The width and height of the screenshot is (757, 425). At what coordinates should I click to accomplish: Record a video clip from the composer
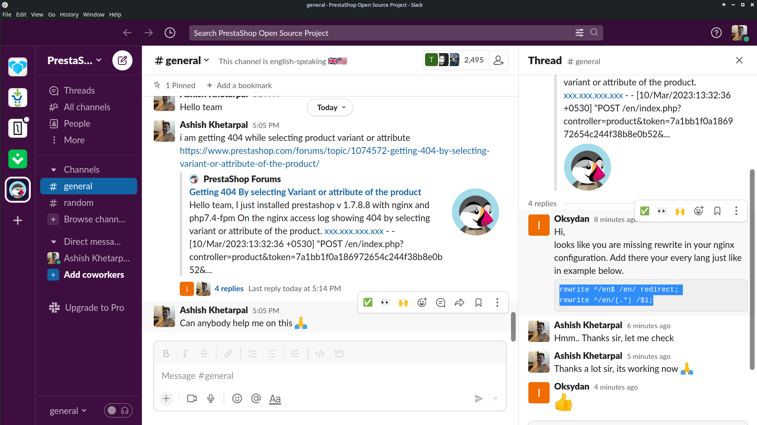coord(192,399)
